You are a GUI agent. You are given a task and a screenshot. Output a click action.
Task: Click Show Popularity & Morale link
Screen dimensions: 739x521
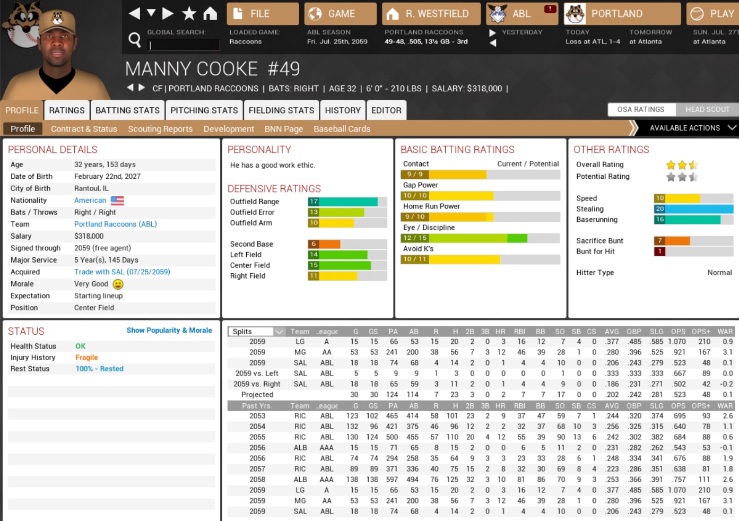[169, 330]
